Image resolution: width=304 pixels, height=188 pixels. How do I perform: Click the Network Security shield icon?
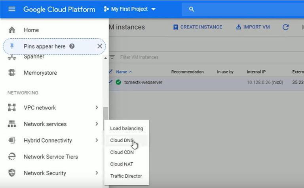tap(12, 173)
